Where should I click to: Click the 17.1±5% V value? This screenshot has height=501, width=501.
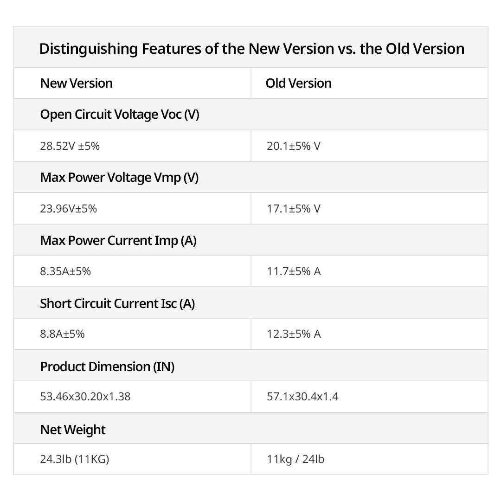[293, 209]
